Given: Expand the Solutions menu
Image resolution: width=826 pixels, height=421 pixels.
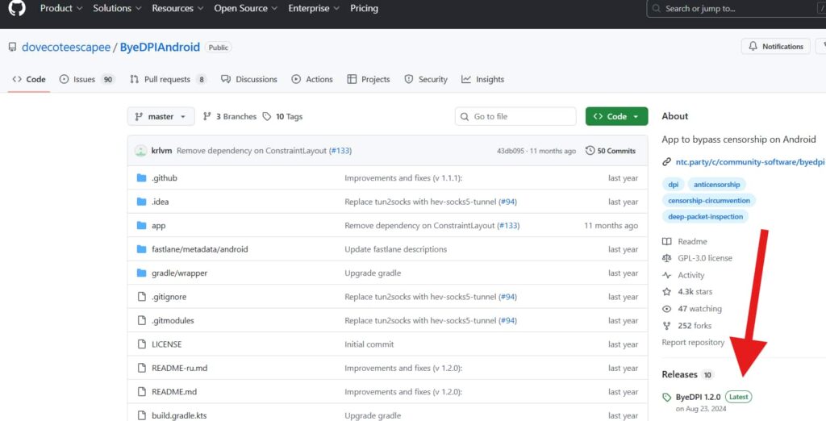Looking at the screenshot, I should [x=117, y=8].
